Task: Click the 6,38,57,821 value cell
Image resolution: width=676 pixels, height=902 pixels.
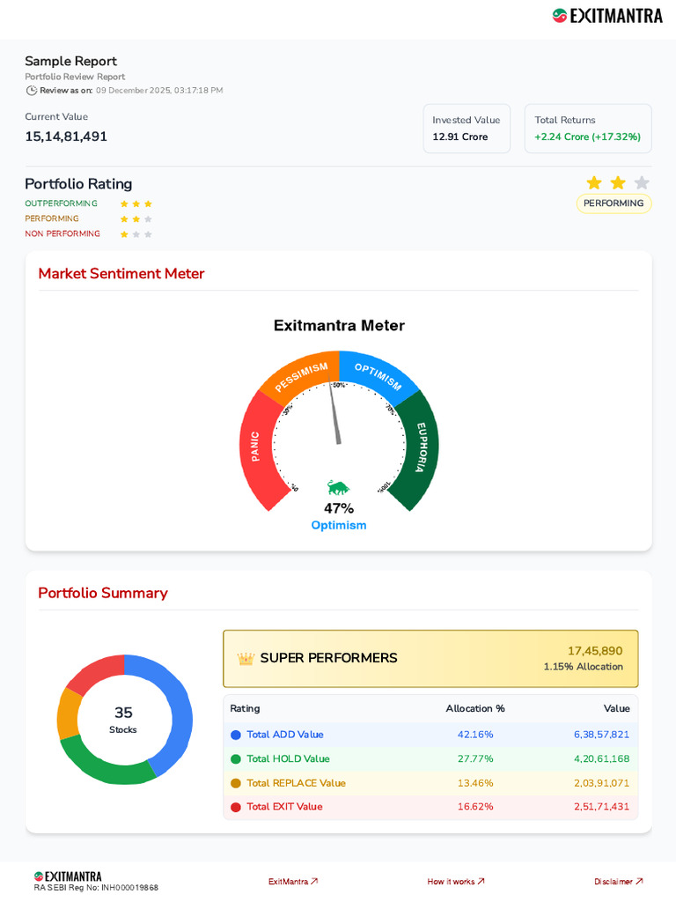Action: coord(601,735)
